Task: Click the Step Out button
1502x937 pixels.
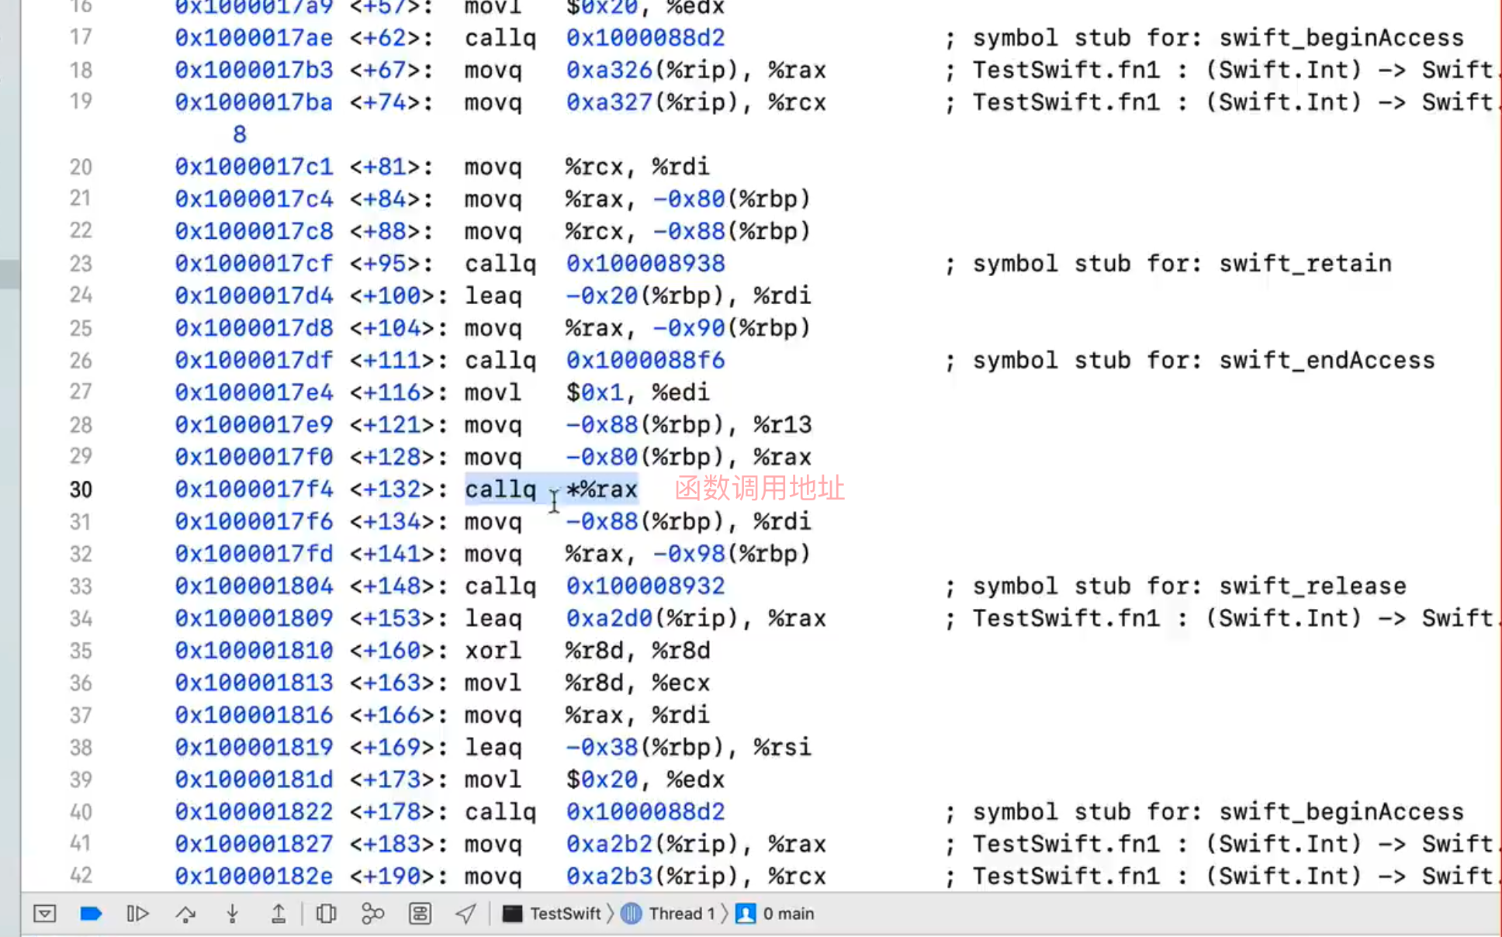Action: 278,914
